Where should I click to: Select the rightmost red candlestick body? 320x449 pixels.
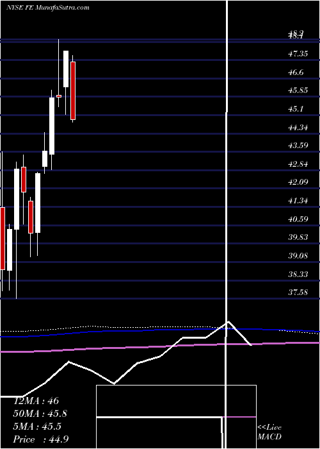[x=73, y=90]
